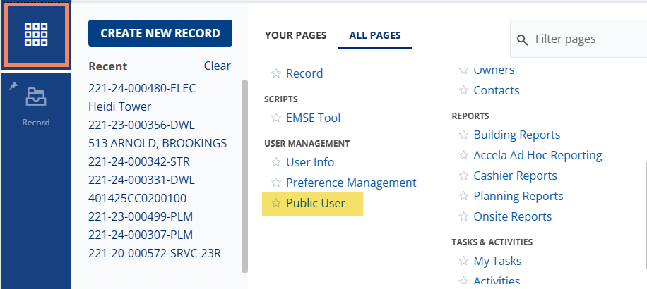The image size is (647, 289).
Task: Open Accela Ad Hoc Reporting page
Action: pos(538,155)
